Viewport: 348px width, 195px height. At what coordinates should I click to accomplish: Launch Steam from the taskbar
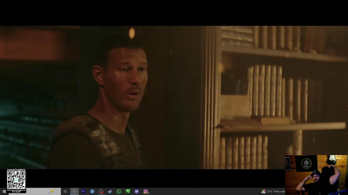point(110,191)
